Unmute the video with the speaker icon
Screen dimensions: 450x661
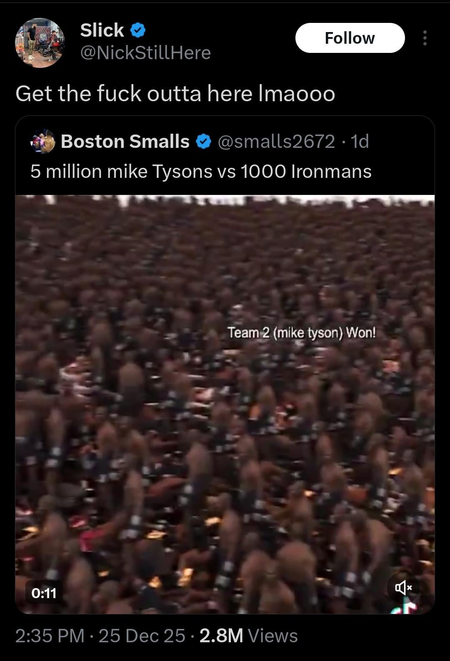tap(403, 587)
